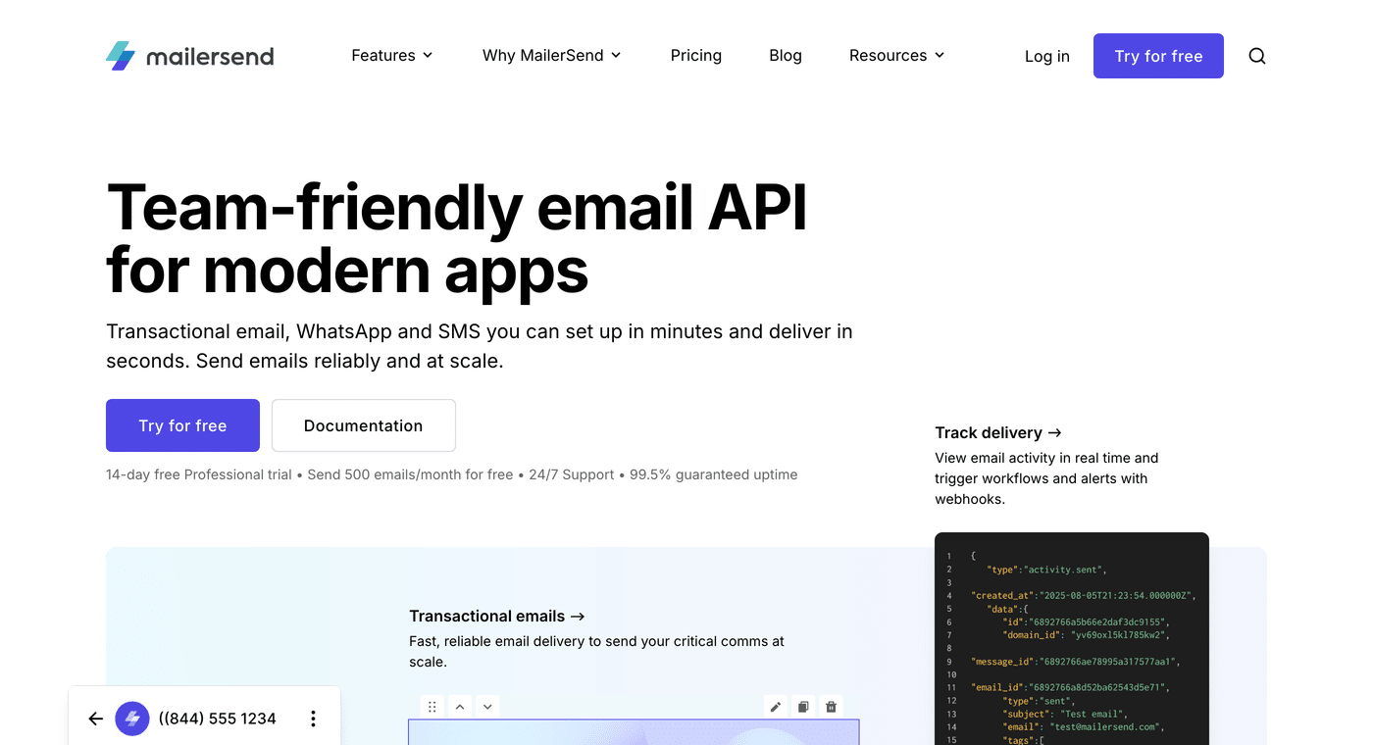Click code line "type":"activity.sent"
The height and width of the screenshot is (745, 1373).
click(x=1046, y=570)
